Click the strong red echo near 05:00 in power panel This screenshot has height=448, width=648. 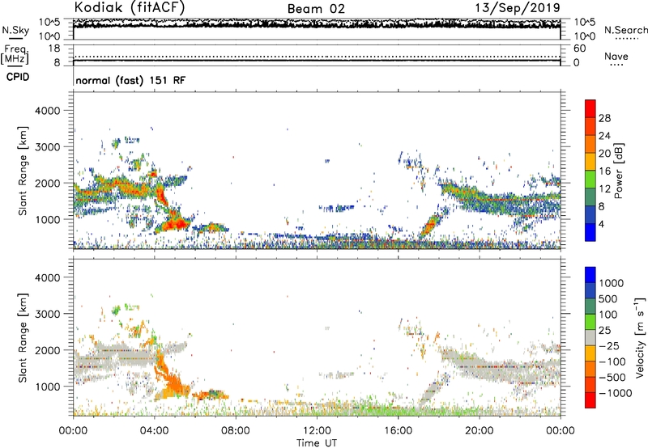click(x=174, y=223)
